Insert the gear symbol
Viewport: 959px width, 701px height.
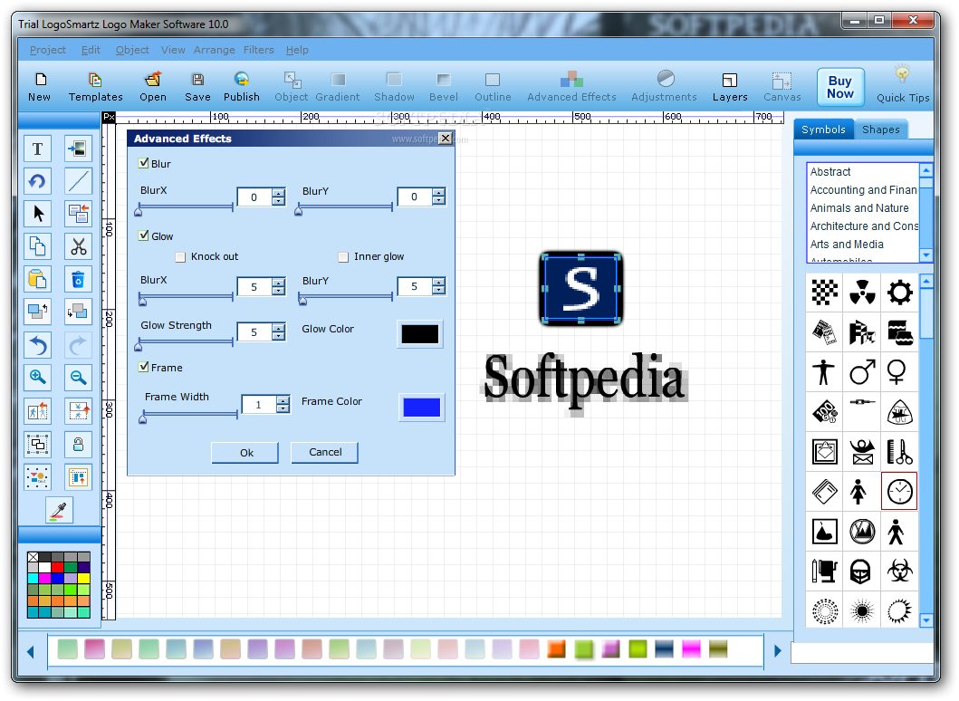coord(899,292)
